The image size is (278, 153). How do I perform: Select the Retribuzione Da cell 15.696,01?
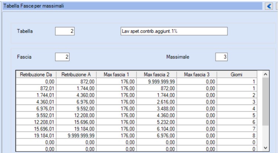coord(36,129)
